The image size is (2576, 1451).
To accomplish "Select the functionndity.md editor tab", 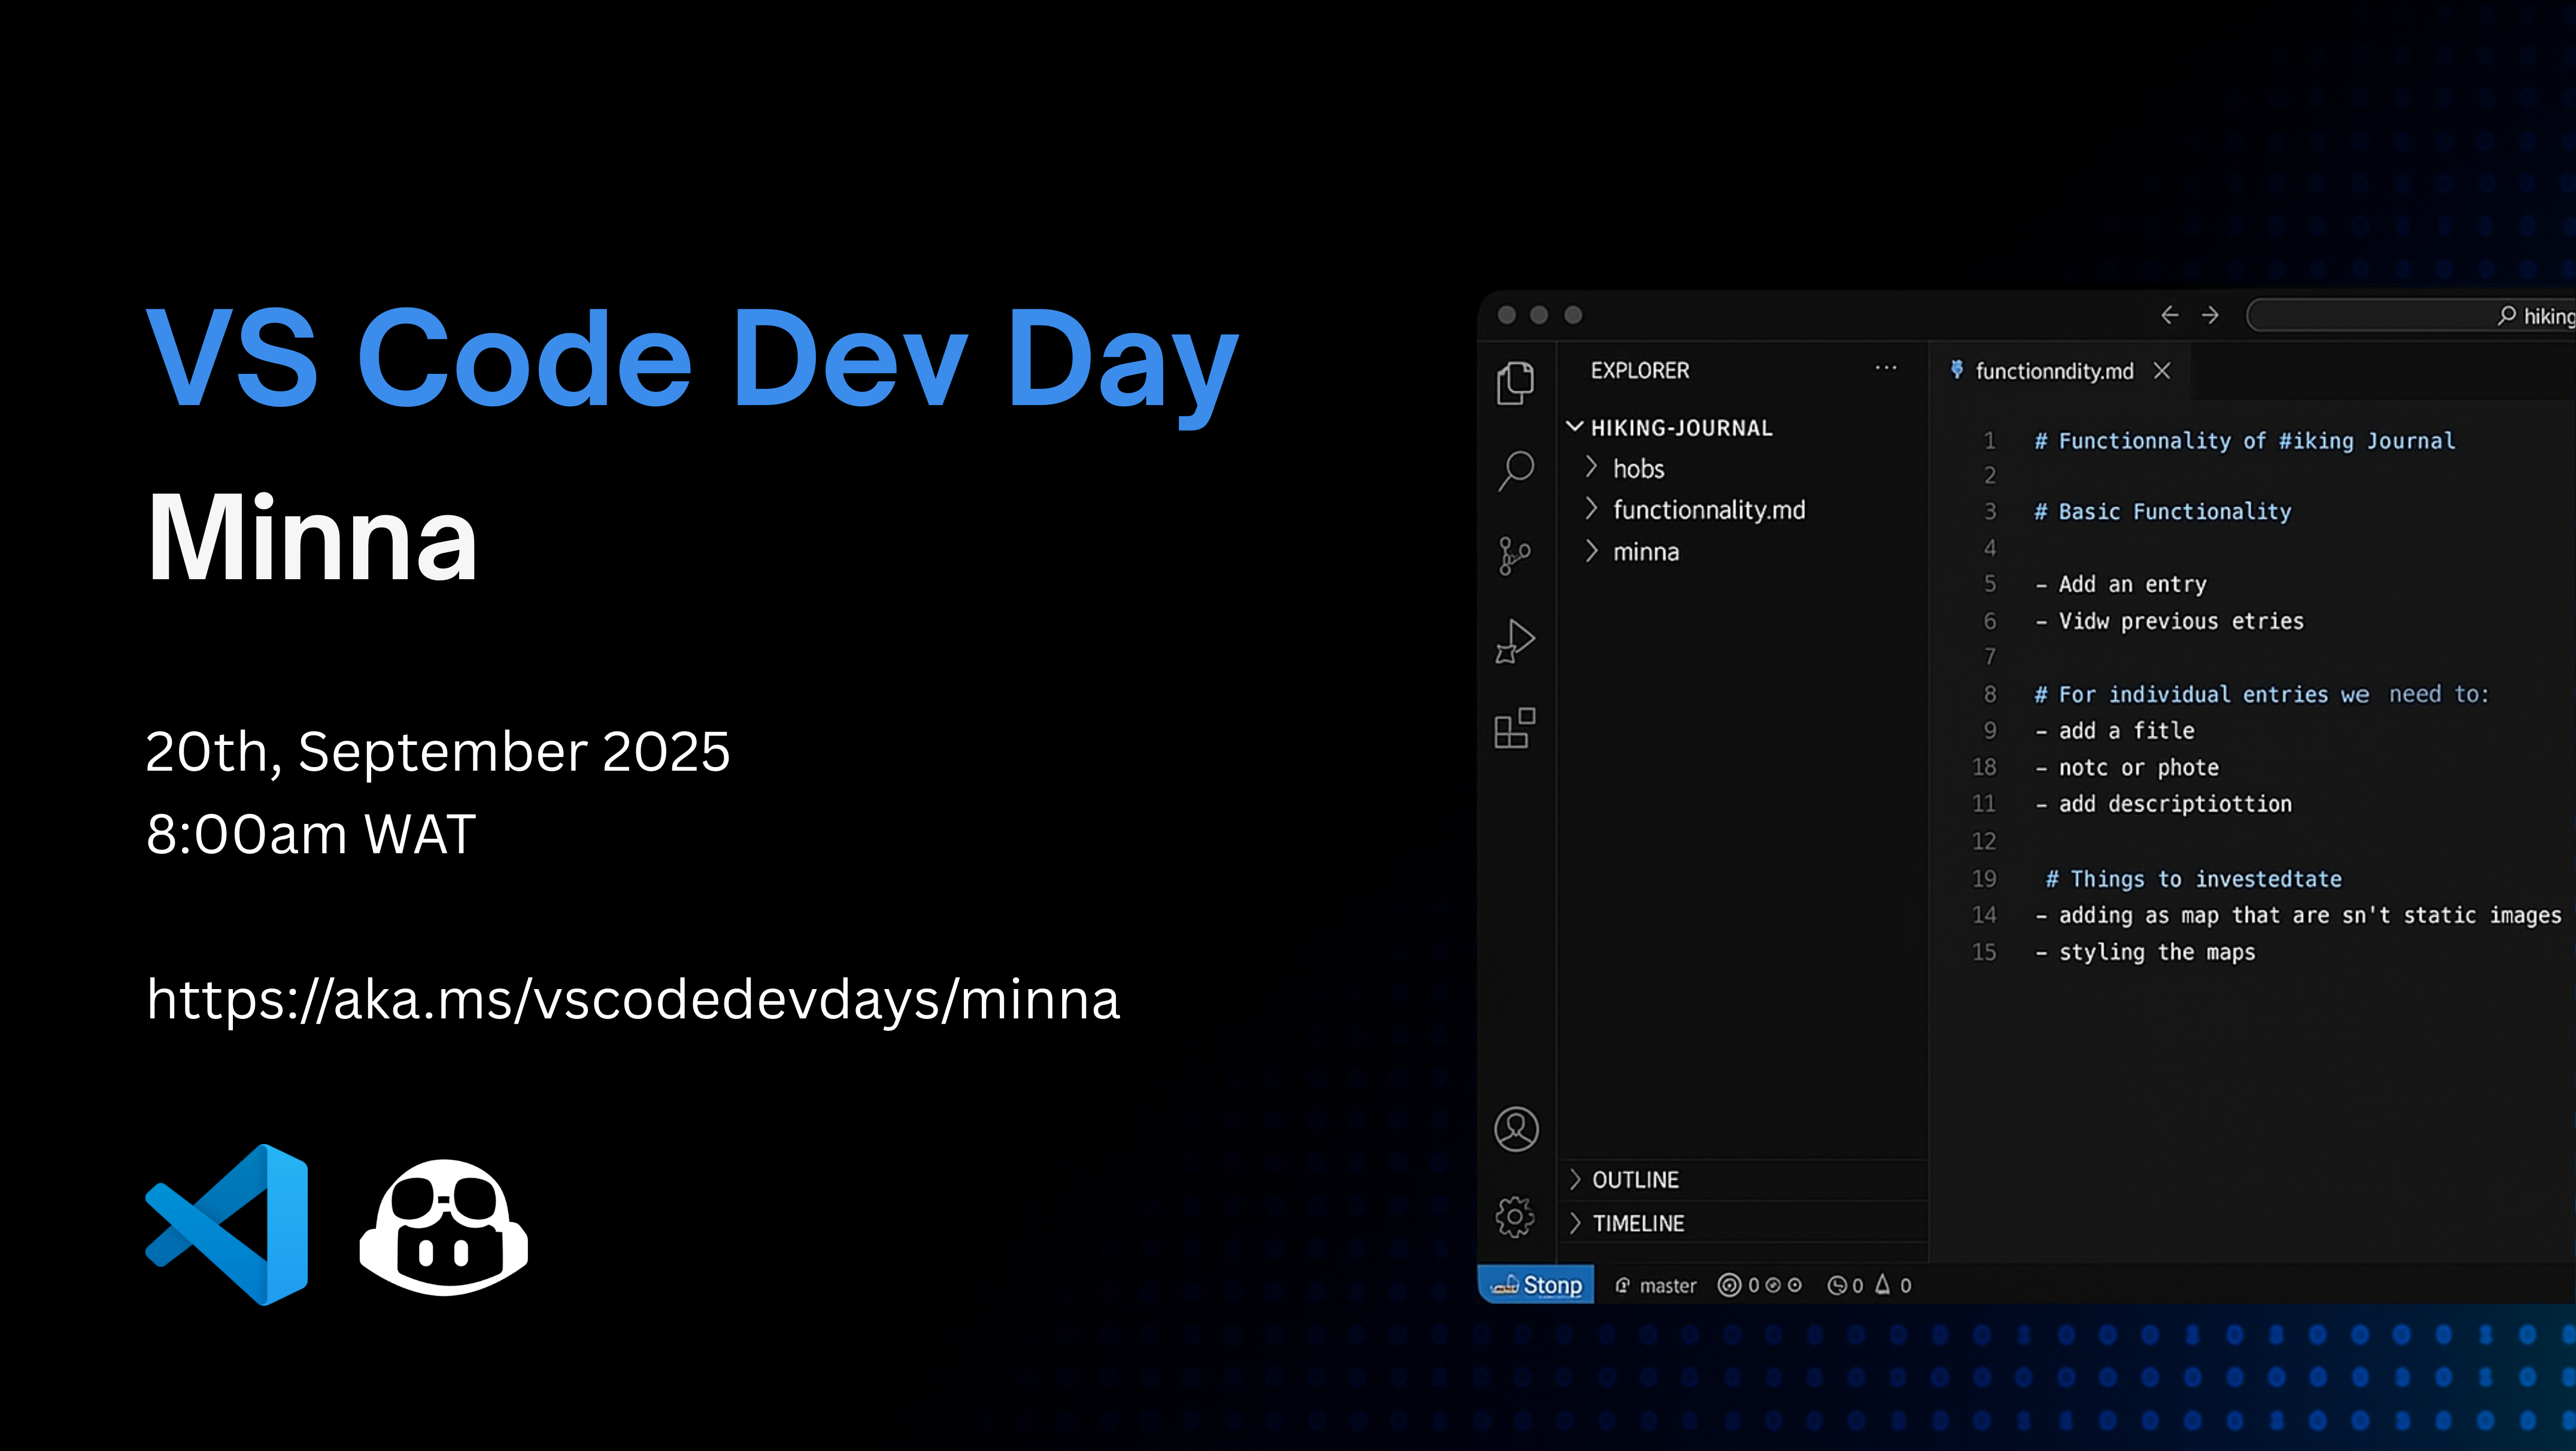I will (x=2053, y=372).
